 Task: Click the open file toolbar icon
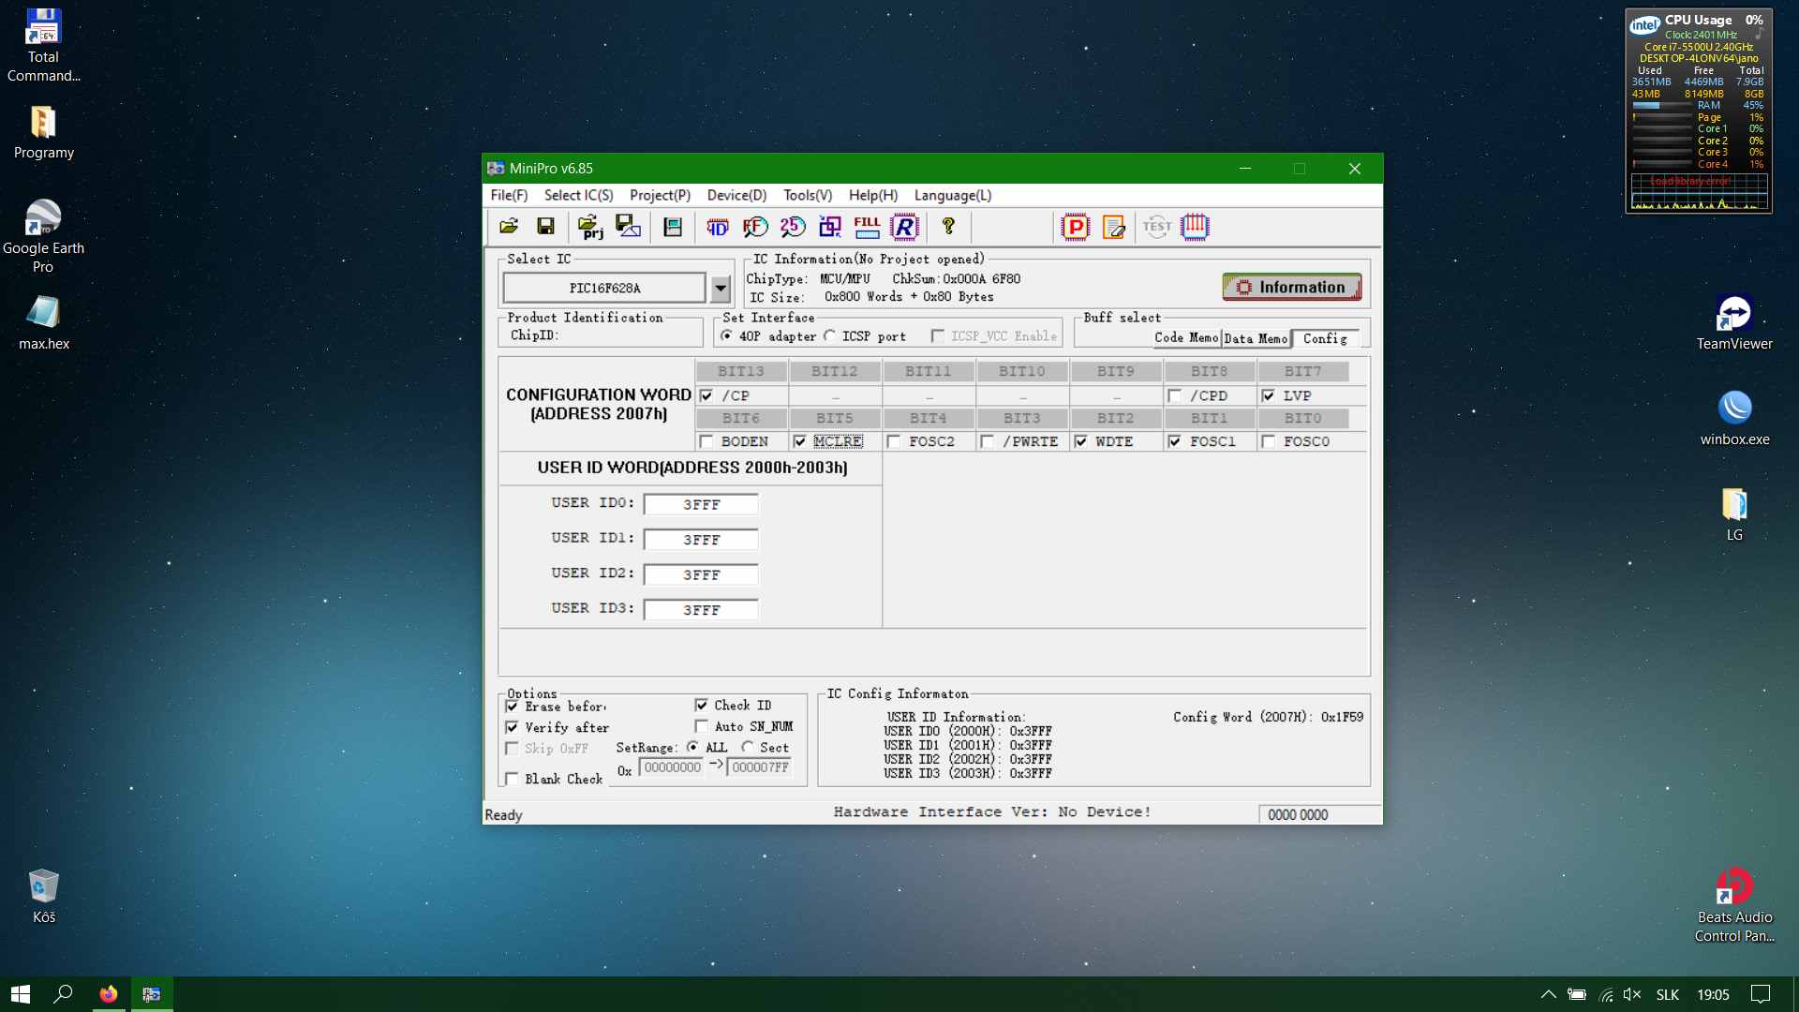pos(509,226)
